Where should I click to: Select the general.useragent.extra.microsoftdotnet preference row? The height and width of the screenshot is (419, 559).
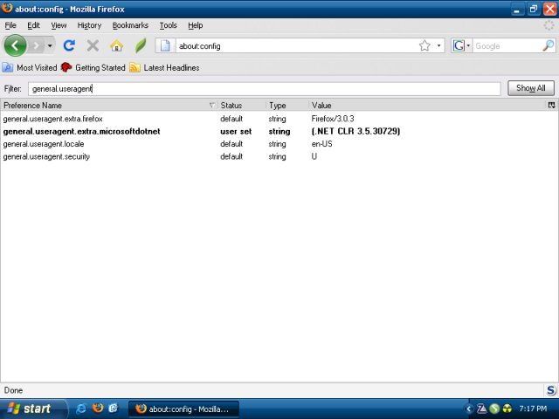click(x=81, y=131)
